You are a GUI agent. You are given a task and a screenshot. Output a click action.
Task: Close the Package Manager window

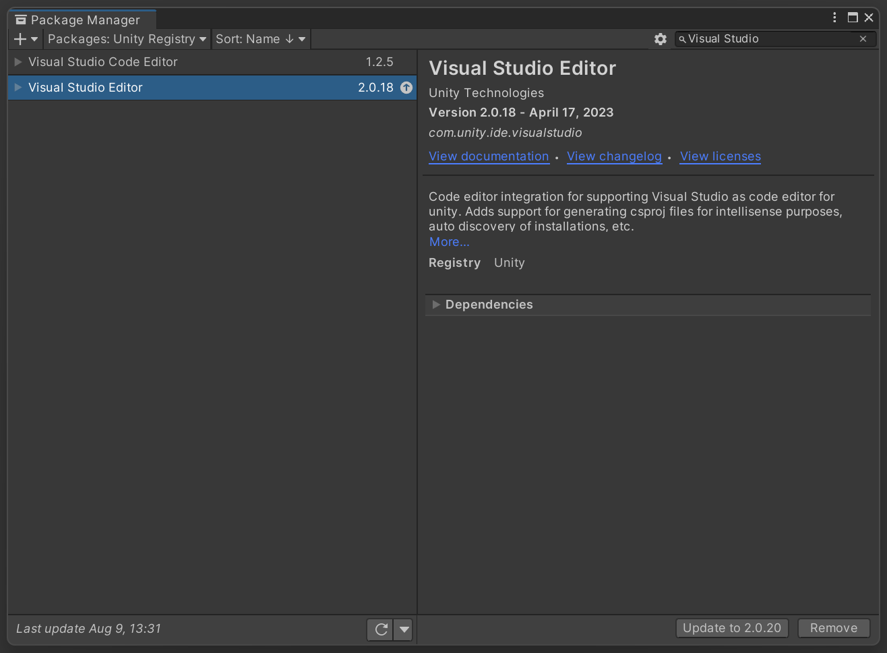(869, 18)
